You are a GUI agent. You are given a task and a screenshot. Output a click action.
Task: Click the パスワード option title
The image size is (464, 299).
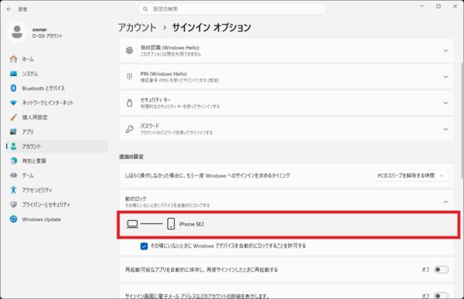click(x=150, y=126)
